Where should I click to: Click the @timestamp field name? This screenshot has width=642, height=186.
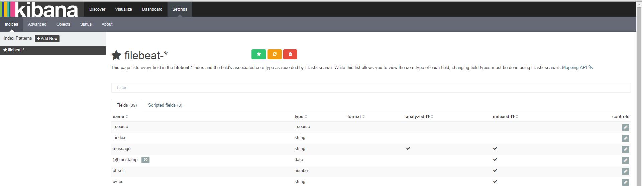pyautogui.click(x=125, y=160)
